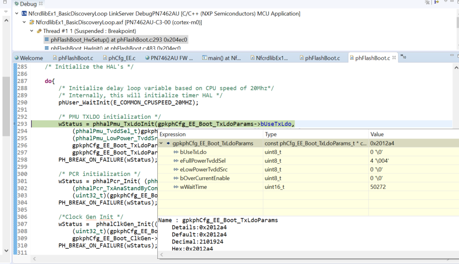459x264 pixels.
Task: Close the active phFlashBoot.c editor tab
Action: click(x=394, y=57)
